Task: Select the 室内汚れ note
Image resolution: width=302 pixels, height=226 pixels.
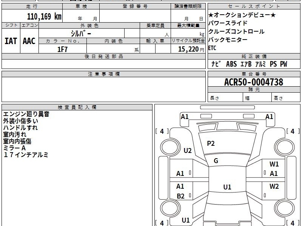Action: click(15, 134)
